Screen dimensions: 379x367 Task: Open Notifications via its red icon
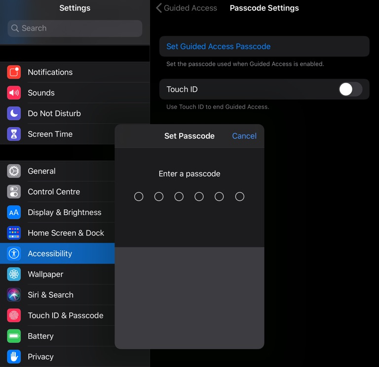pyautogui.click(x=14, y=72)
